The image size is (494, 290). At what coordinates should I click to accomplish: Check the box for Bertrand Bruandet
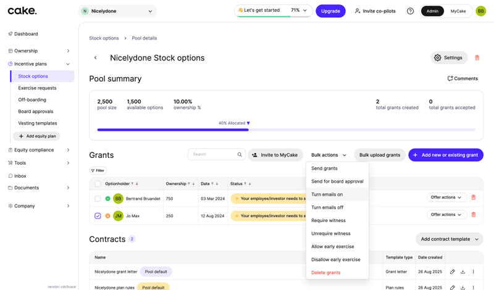tap(98, 199)
